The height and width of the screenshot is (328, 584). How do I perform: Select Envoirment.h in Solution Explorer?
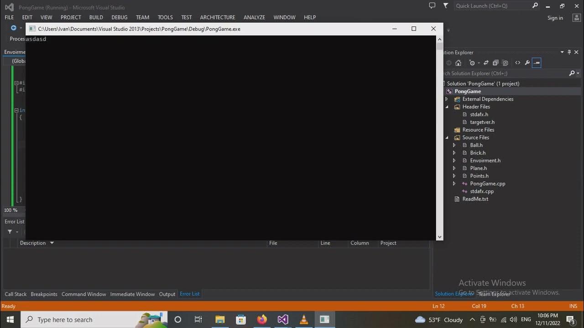click(x=485, y=160)
